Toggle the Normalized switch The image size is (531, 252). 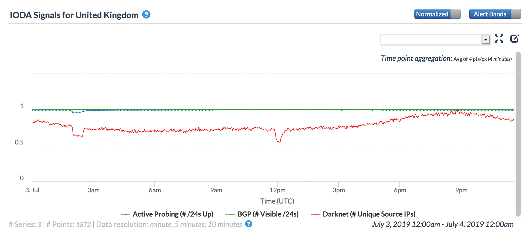point(437,14)
